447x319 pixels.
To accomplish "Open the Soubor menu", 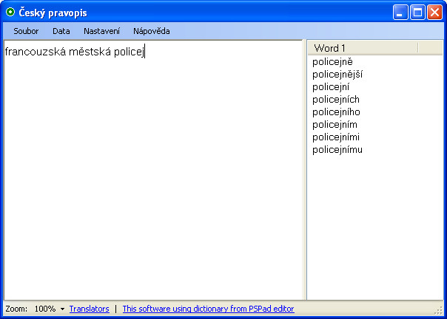I will pyautogui.click(x=26, y=31).
